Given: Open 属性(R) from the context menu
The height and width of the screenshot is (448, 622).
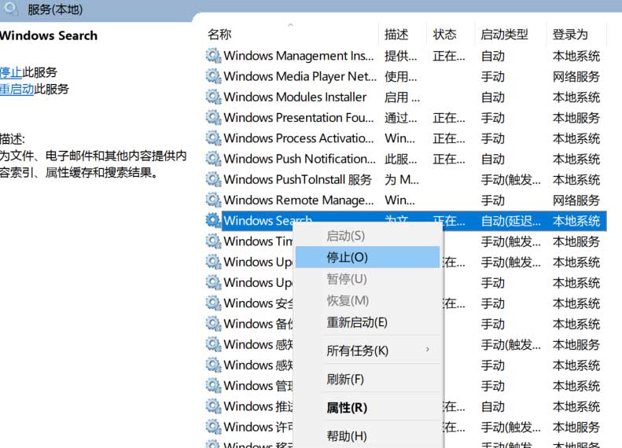Looking at the screenshot, I should pos(347,407).
